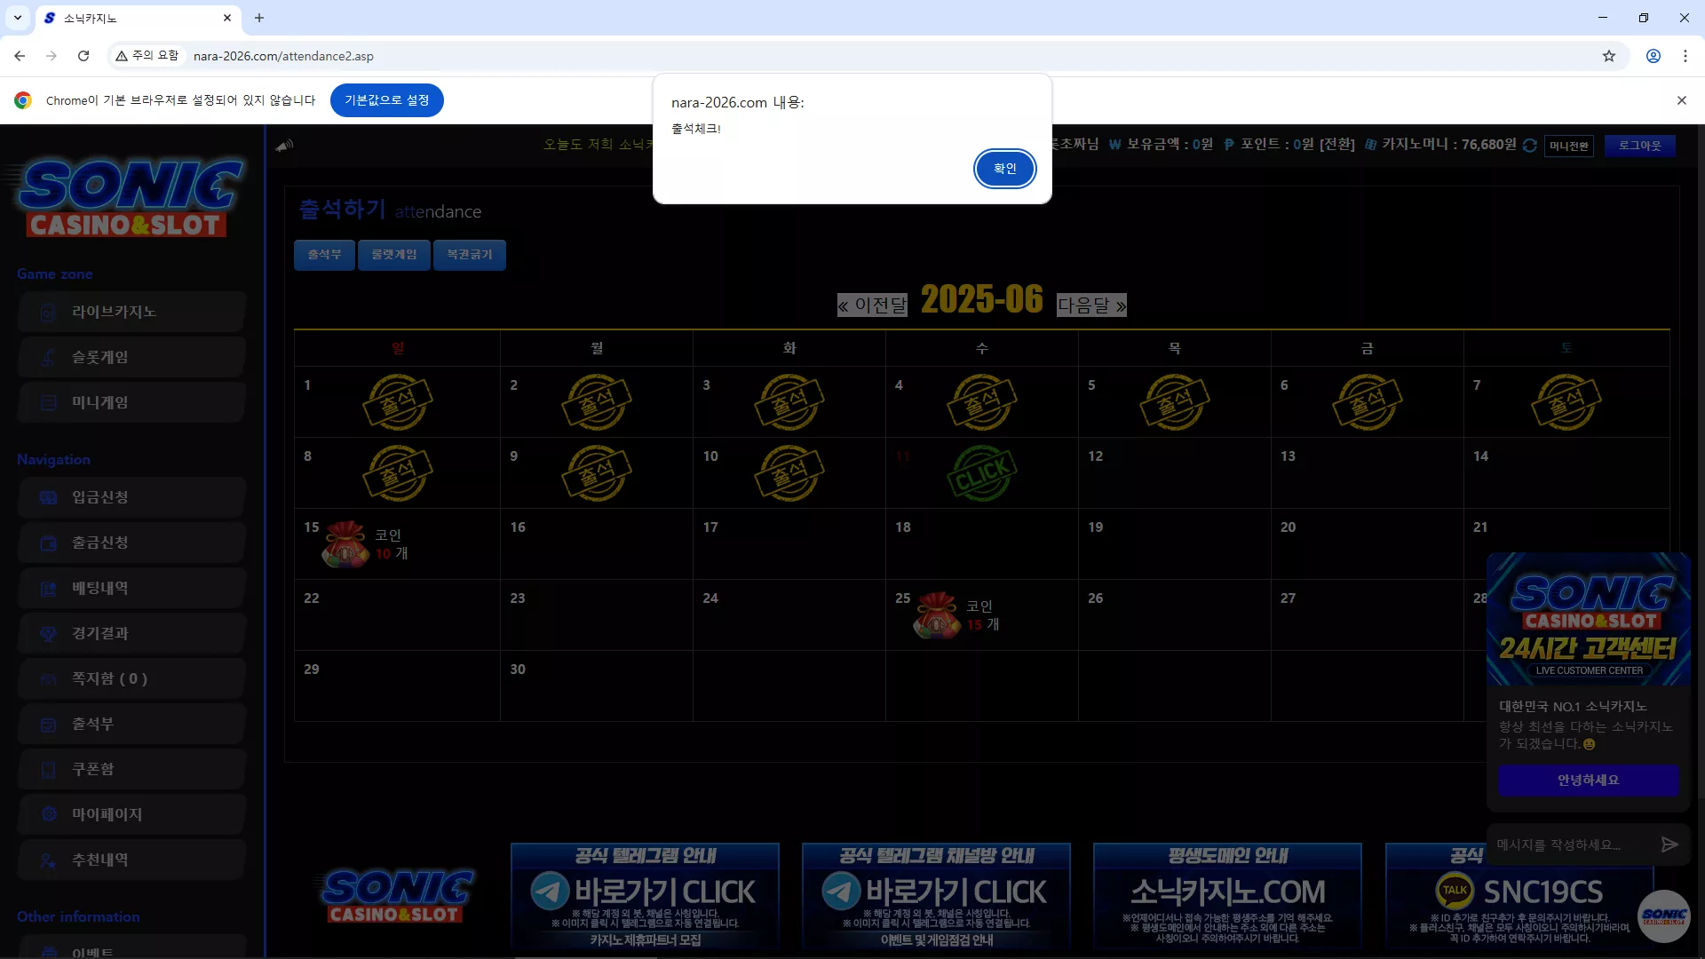This screenshot has height=959, width=1705.
Task: Select the 출석부 tab on attendance page
Action: coord(324,255)
